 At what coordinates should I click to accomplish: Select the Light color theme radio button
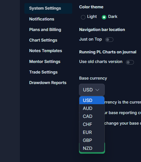click(83, 17)
